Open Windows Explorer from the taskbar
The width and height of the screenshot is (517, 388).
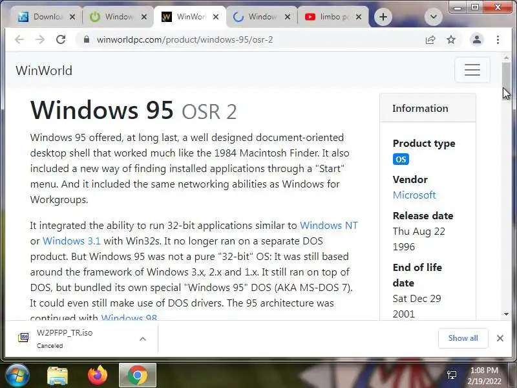pos(58,376)
